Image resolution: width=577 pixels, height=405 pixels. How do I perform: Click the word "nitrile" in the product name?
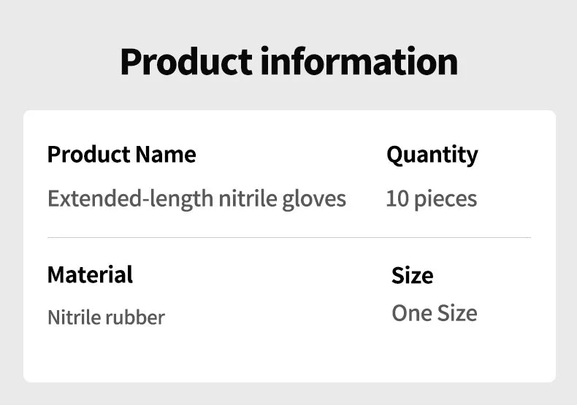[248, 198]
